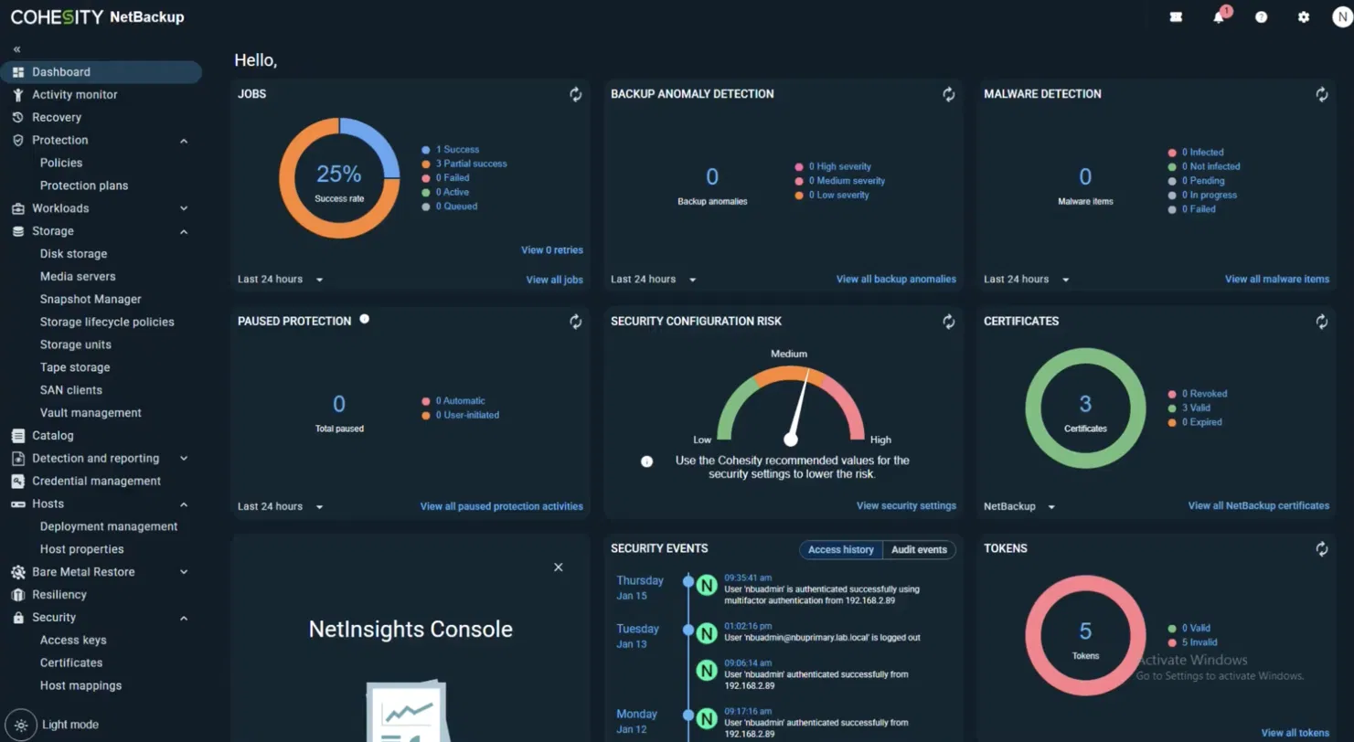Click View 0 retries link
The height and width of the screenshot is (742, 1354).
tap(552, 250)
